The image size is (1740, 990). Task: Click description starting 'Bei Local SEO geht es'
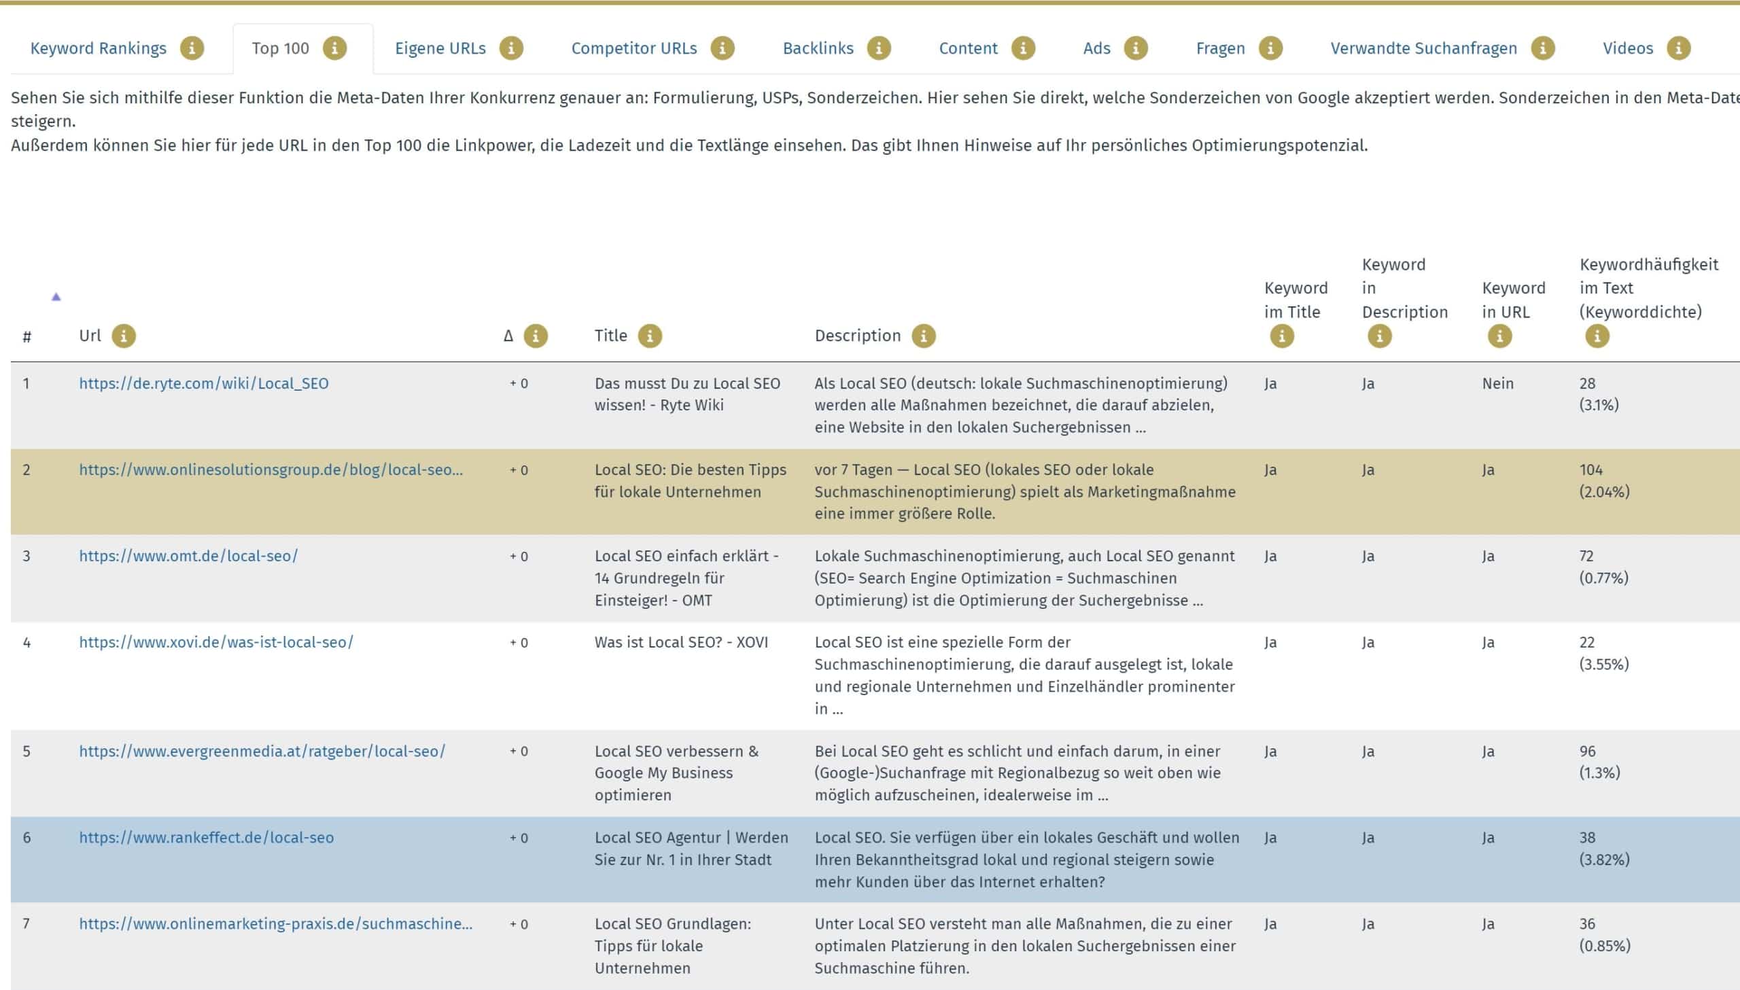pos(1018,773)
